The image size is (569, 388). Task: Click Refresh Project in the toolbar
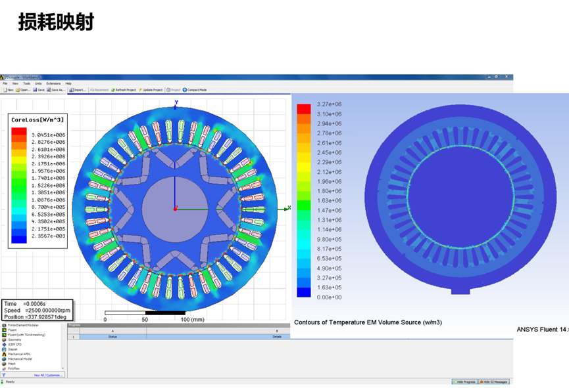tap(124, 90)
